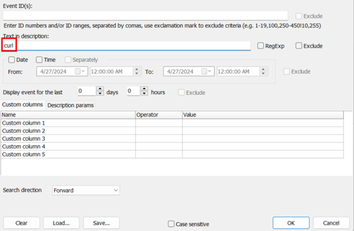Select the Custom column 1 row
Image resolution: width=354 pixels, height=231 pixels.
(x=172, y=123)
